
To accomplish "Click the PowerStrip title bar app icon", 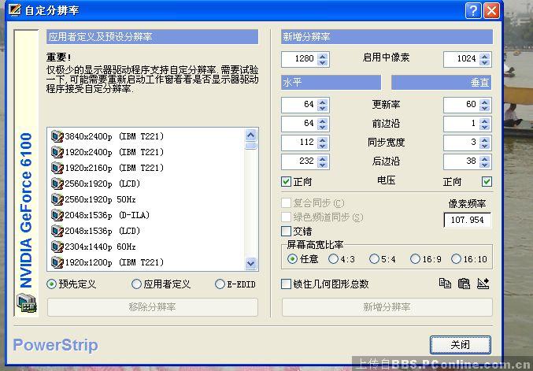I will click(x=15, y=10).
